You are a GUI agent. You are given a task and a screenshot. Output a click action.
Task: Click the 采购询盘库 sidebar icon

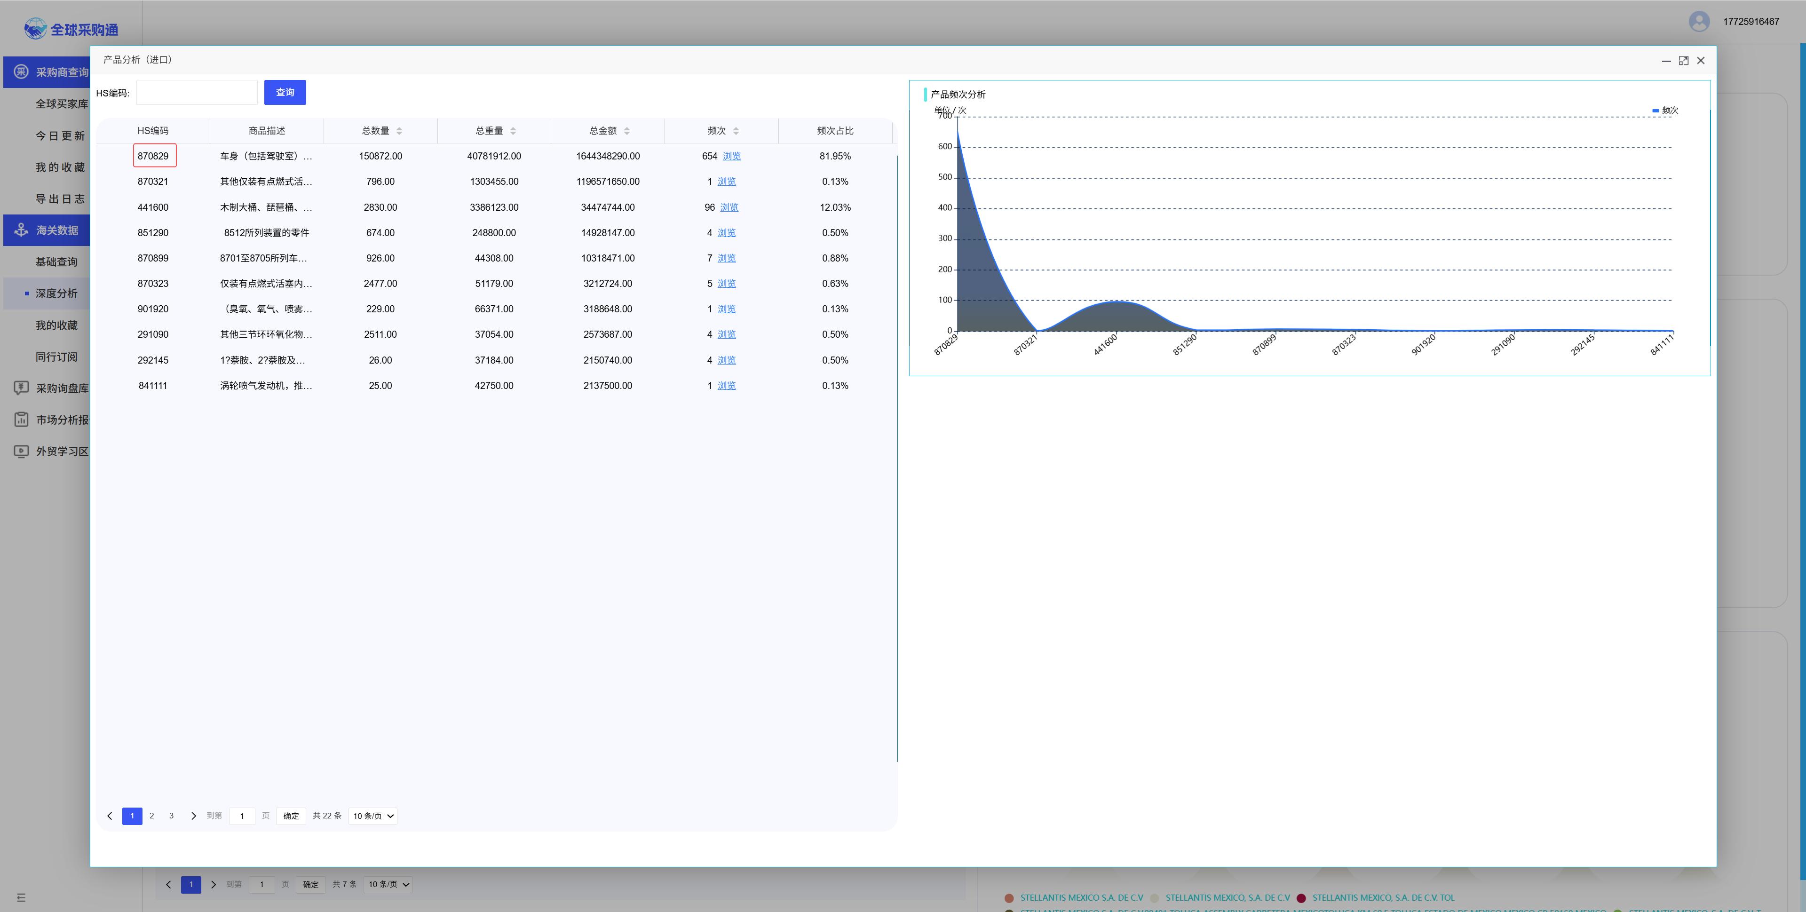click(x=21, y=388)
